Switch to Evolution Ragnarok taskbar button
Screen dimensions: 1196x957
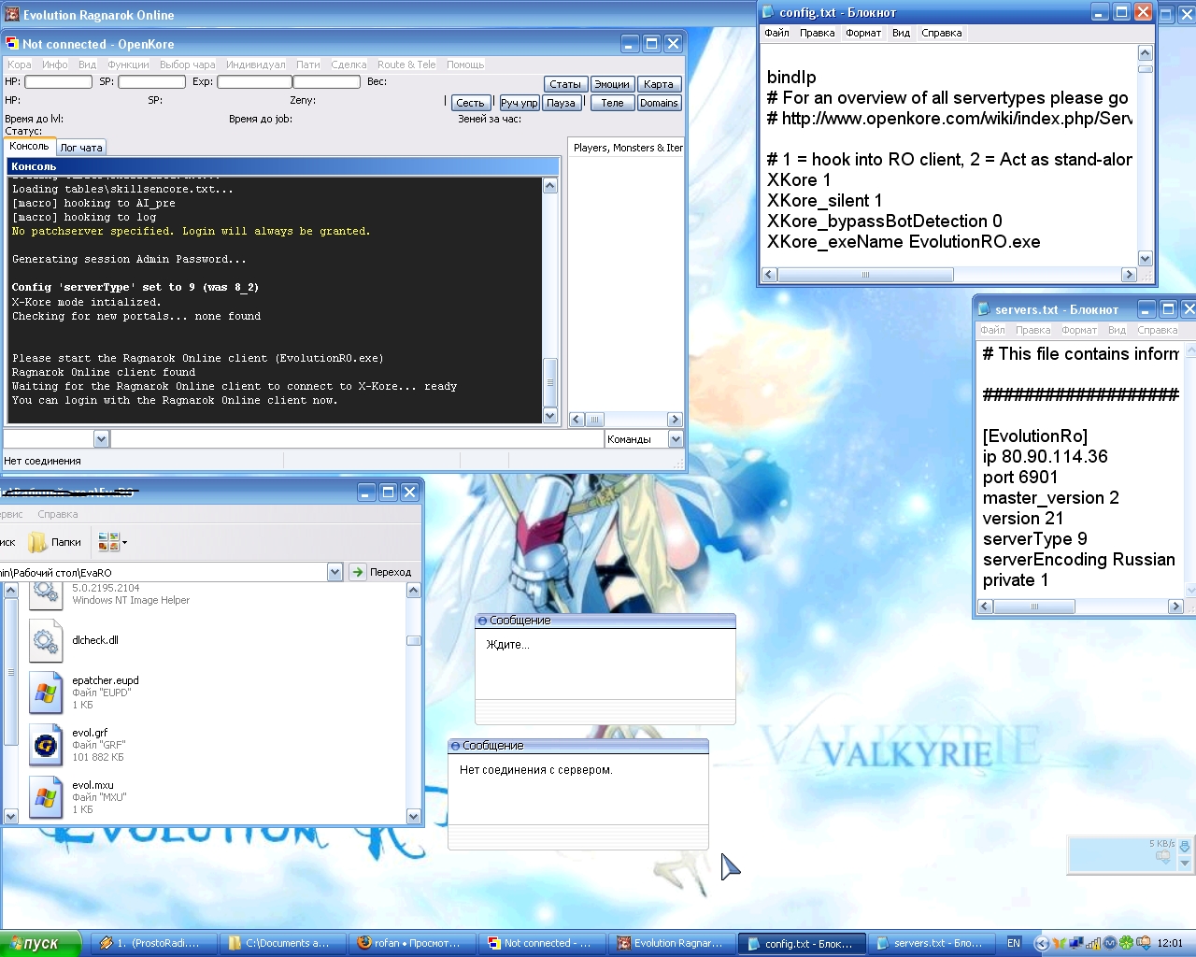[x=673, y=944]
